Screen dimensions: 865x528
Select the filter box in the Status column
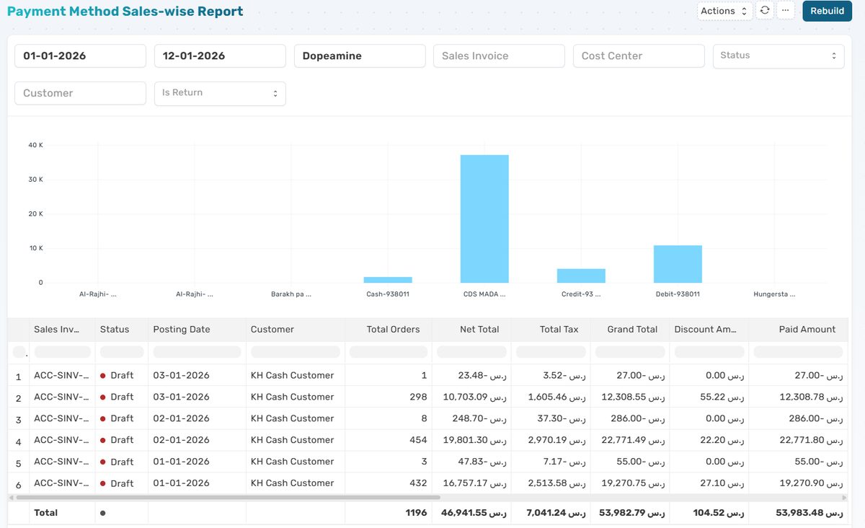tap(120, 351)
